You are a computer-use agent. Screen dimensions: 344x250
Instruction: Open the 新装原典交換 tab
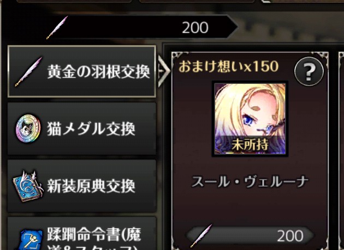click(x=82, y=186)
